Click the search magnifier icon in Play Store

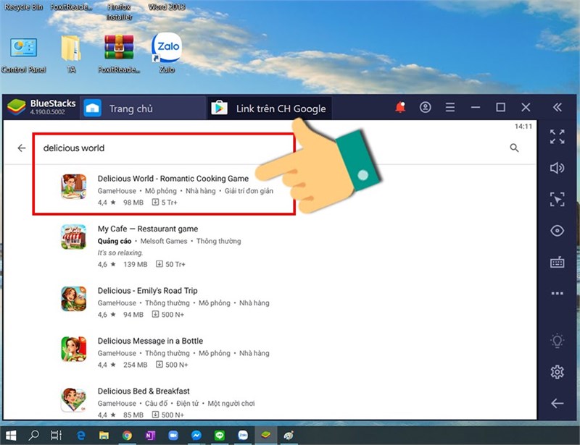(x=514, y=148)
